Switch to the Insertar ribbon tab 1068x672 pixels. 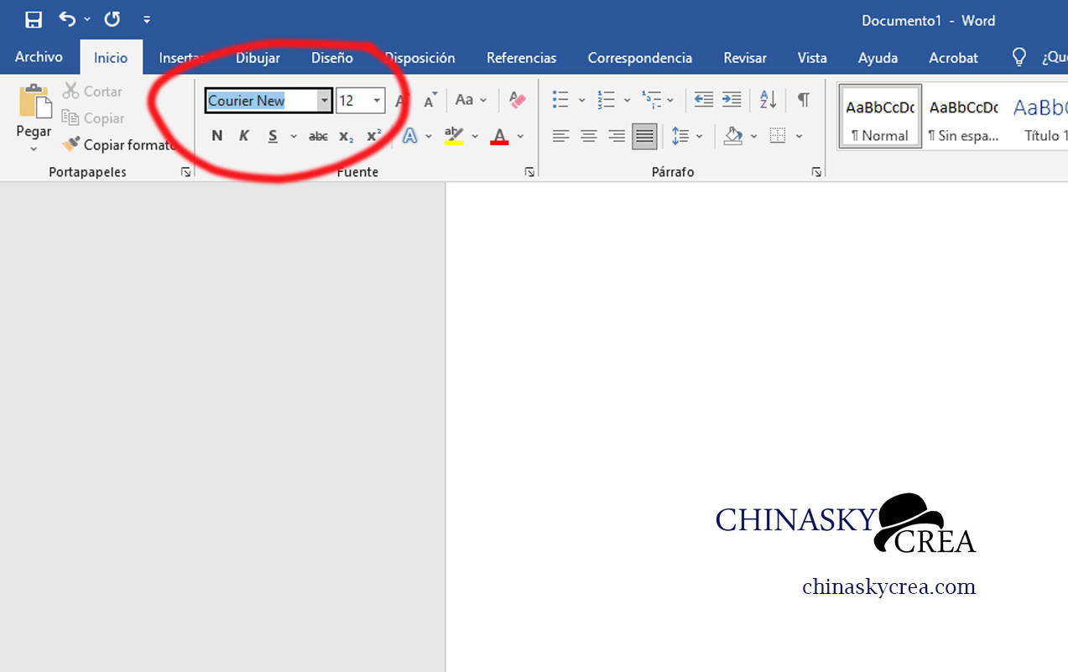[x=180, y=58]
